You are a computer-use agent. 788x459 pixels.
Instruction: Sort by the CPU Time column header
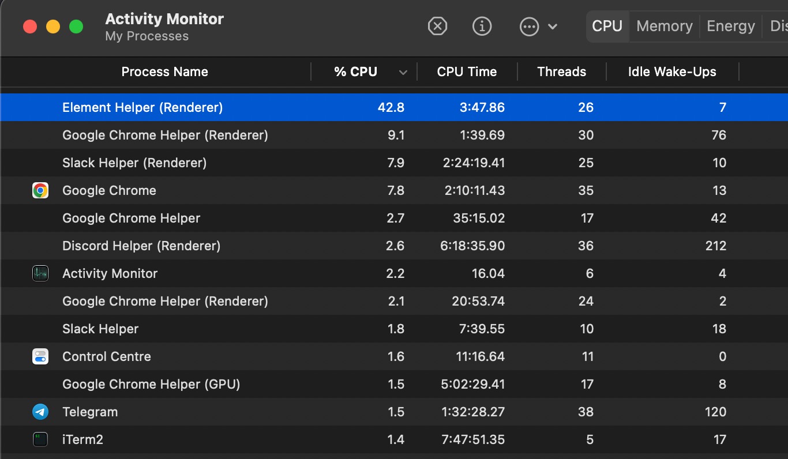467,72
